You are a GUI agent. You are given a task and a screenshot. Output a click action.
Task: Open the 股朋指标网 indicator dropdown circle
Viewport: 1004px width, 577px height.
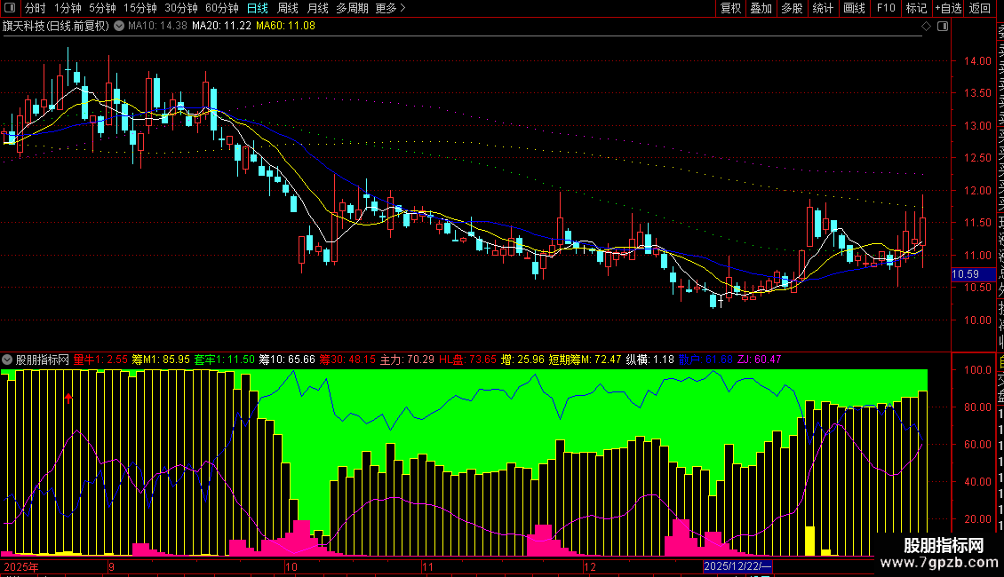pyautogui.click(x=7, y=360)
